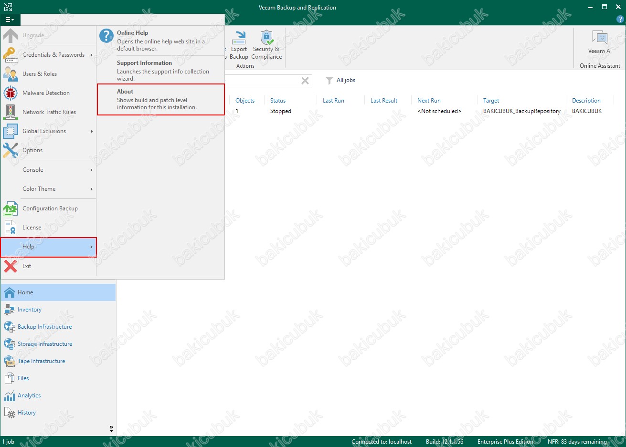626x447 pixels.
Task: Click the Global Exclusions icon
Action: [x=11, y=131]
